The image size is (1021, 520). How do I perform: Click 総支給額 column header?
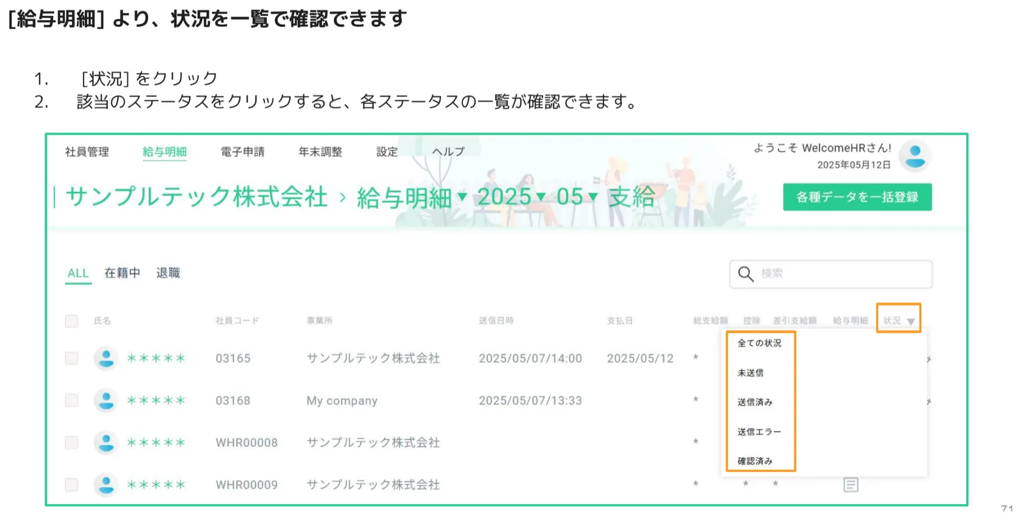click(x=710, y=321)
